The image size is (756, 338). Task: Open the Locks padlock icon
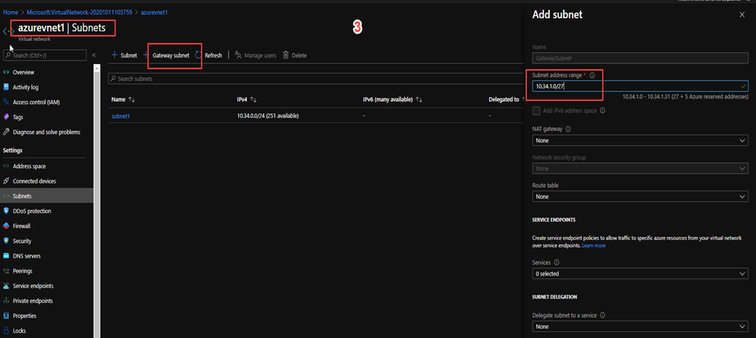click(6, 331)
